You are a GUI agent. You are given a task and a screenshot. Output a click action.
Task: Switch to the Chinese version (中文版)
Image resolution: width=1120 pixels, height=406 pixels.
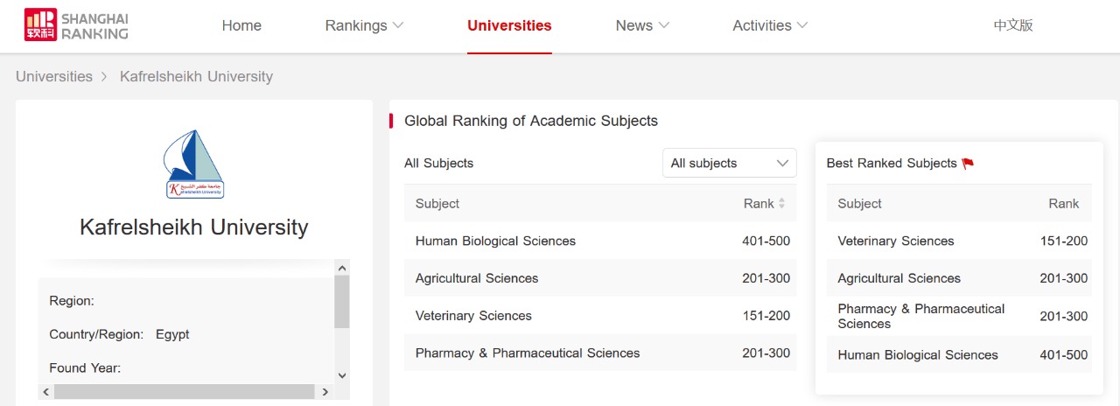[x=1013, y=25]
